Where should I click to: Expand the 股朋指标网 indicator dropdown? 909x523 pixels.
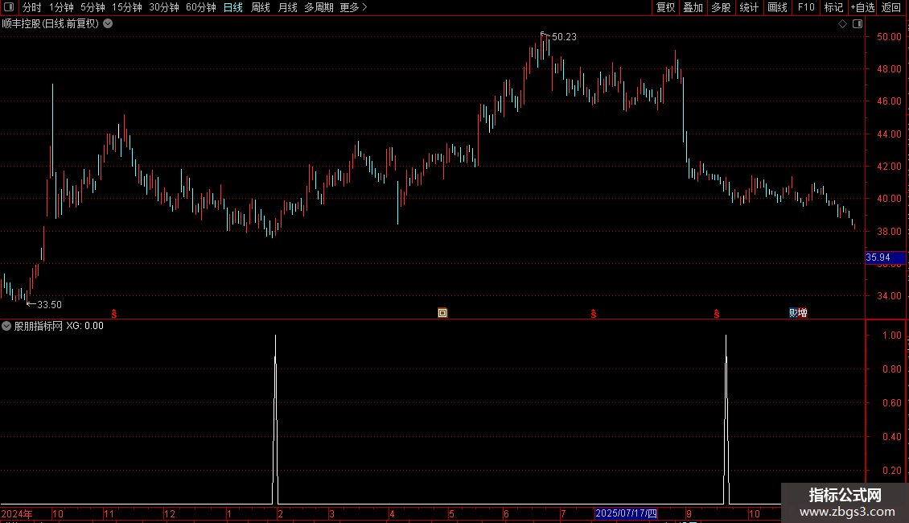(x=6, y=326)
